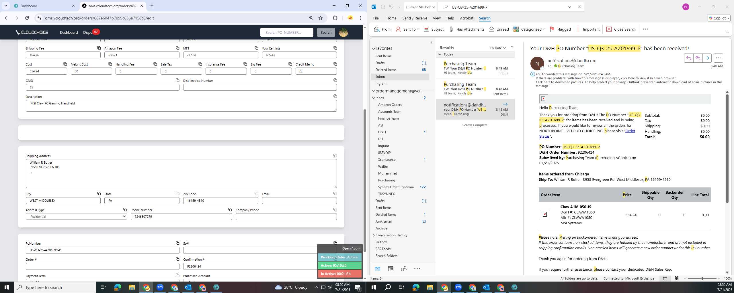Viewport: 734px width, 293px height.
Task: Expand Conversation History folder
Action: [x=374, y=235]
